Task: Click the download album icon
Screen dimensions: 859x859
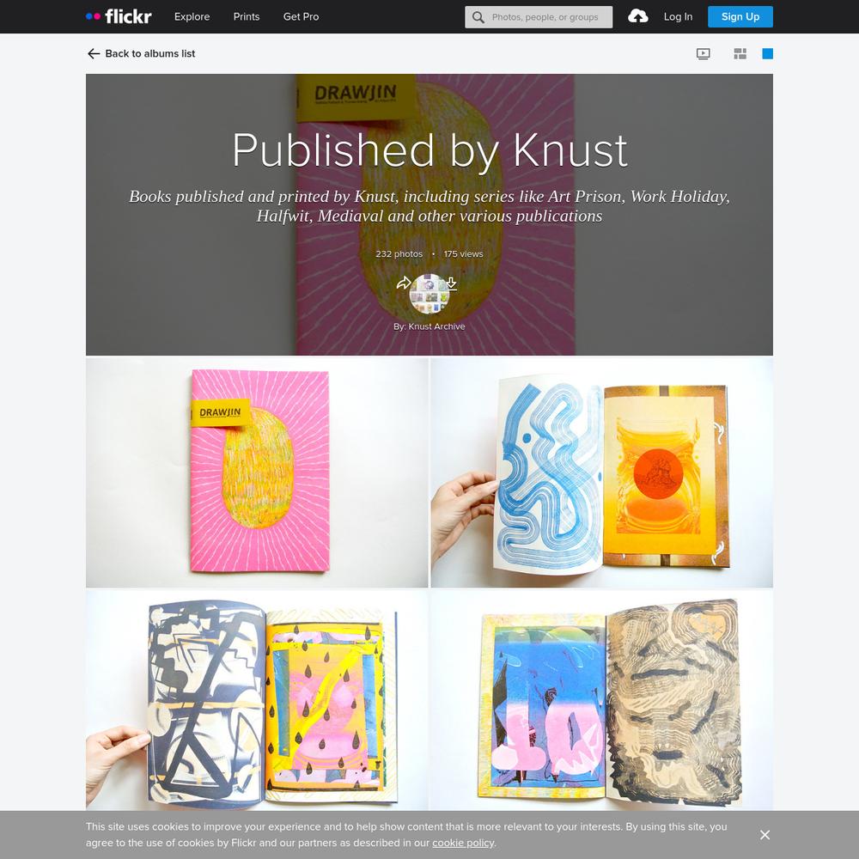Action: point(452,283)
